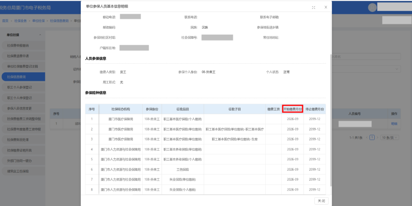Viewport: 412px width, 206px height.
Task: Go to 首页 breadcrumb
Action: point(5,21)
